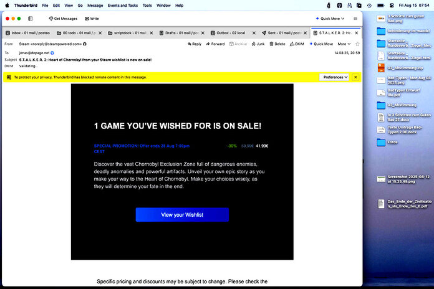Click the Forward button
The image size is (434, 289).
[x=215, y=44]
